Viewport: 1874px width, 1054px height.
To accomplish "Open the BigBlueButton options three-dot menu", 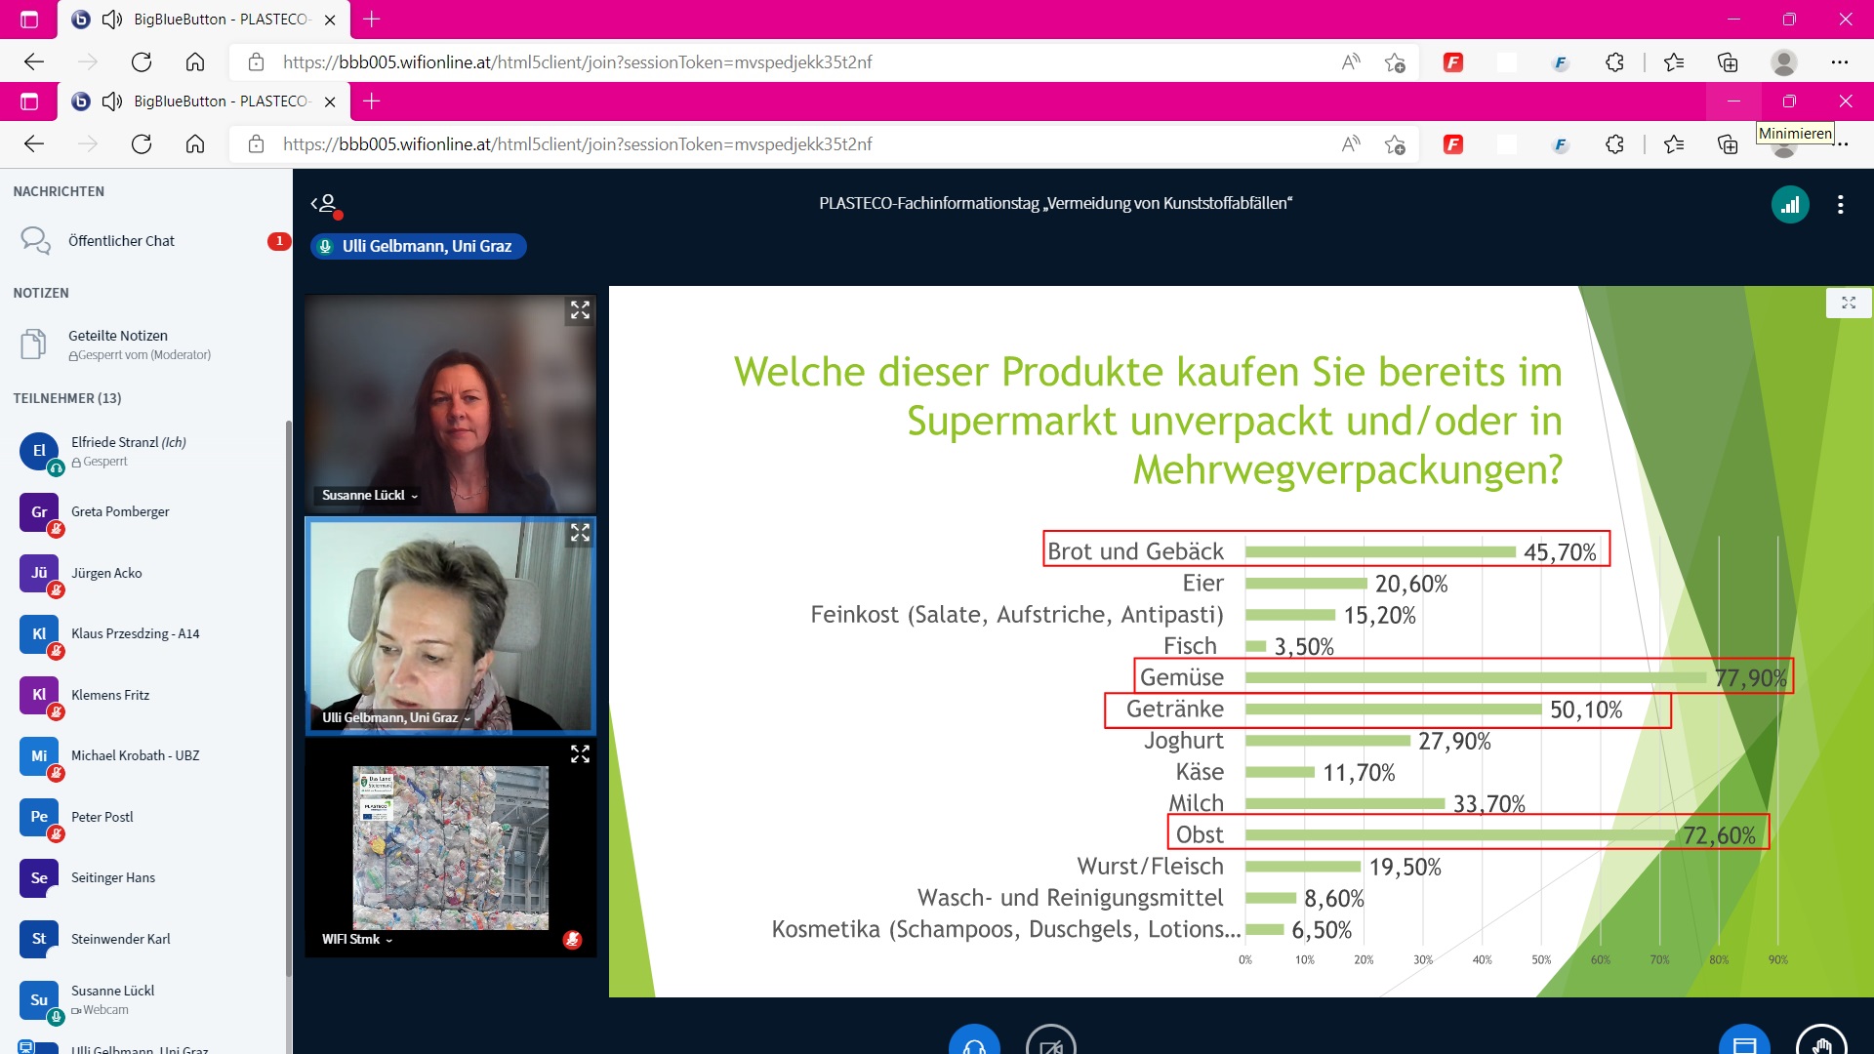I will pos(1840,205).
